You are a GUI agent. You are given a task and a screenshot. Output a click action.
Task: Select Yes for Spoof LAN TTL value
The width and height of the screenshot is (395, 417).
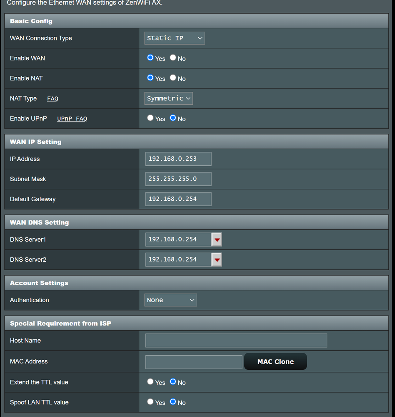(x=150, y=402)
